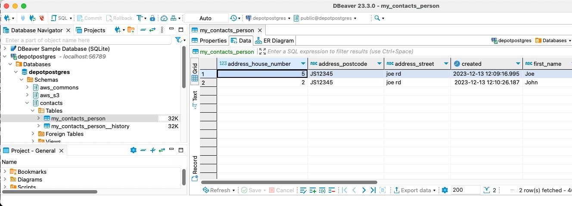Switch to Grid view side tab
The width and height of the screenshot is (572, 206).
[x=195, y=72]
